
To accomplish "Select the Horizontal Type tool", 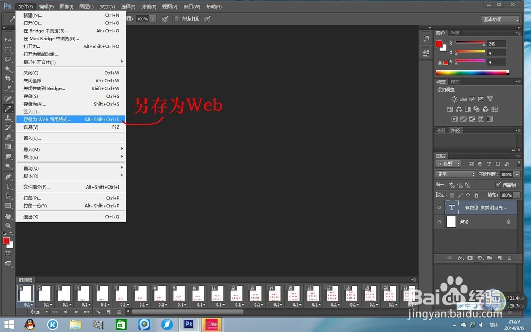I will click(8, 186).
